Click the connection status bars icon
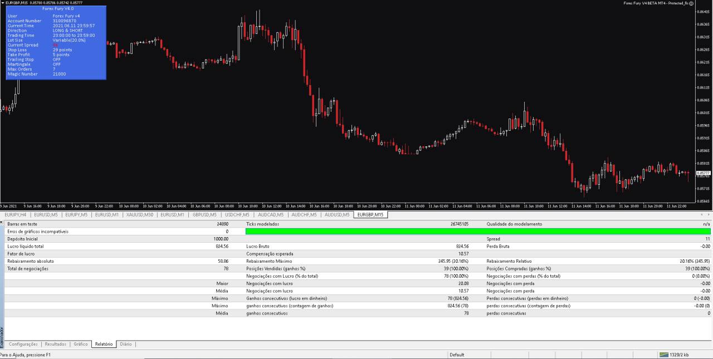 pos(663,355)
